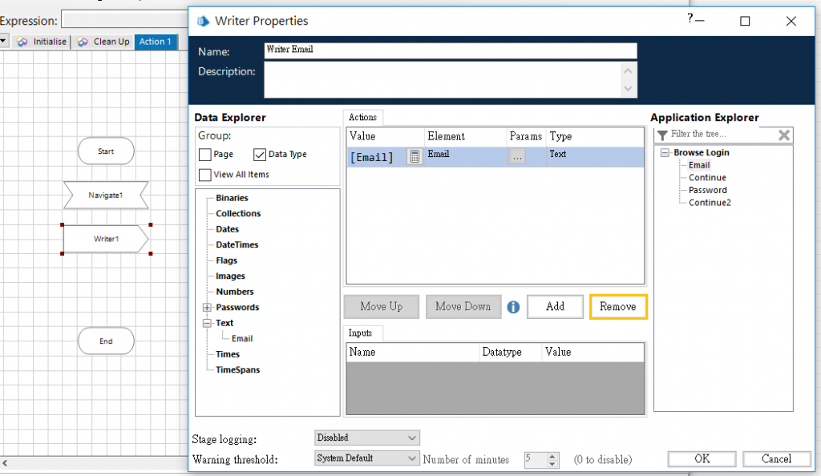Viewport: 821px width, 476px height.
Task: Click the help question mark in title bar
Action: [x=690, y=18]
